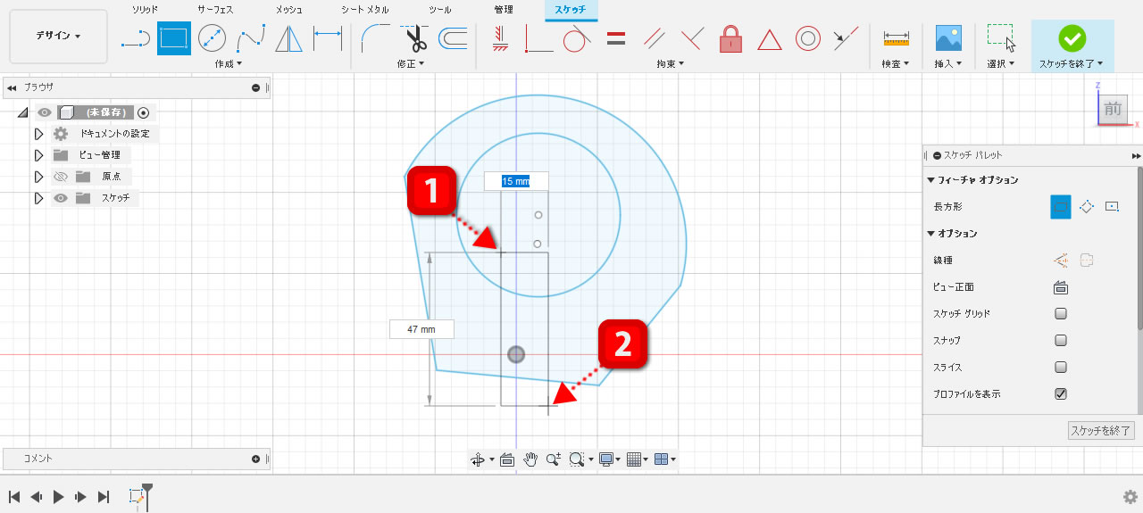Expand the ビュー管理 tree node
The width and height of the screenshot is (1143, 513).
(x=38, y=155)
